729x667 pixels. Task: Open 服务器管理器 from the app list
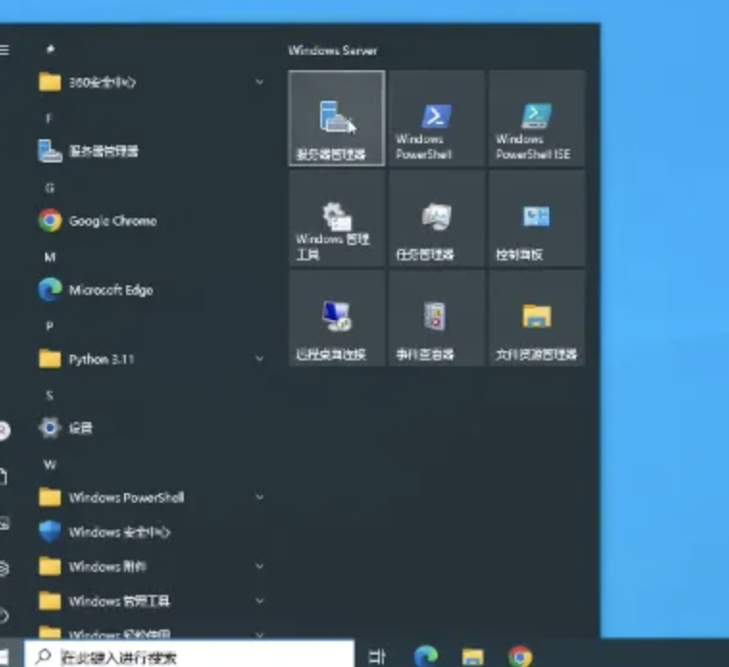(x=151, y=152)
